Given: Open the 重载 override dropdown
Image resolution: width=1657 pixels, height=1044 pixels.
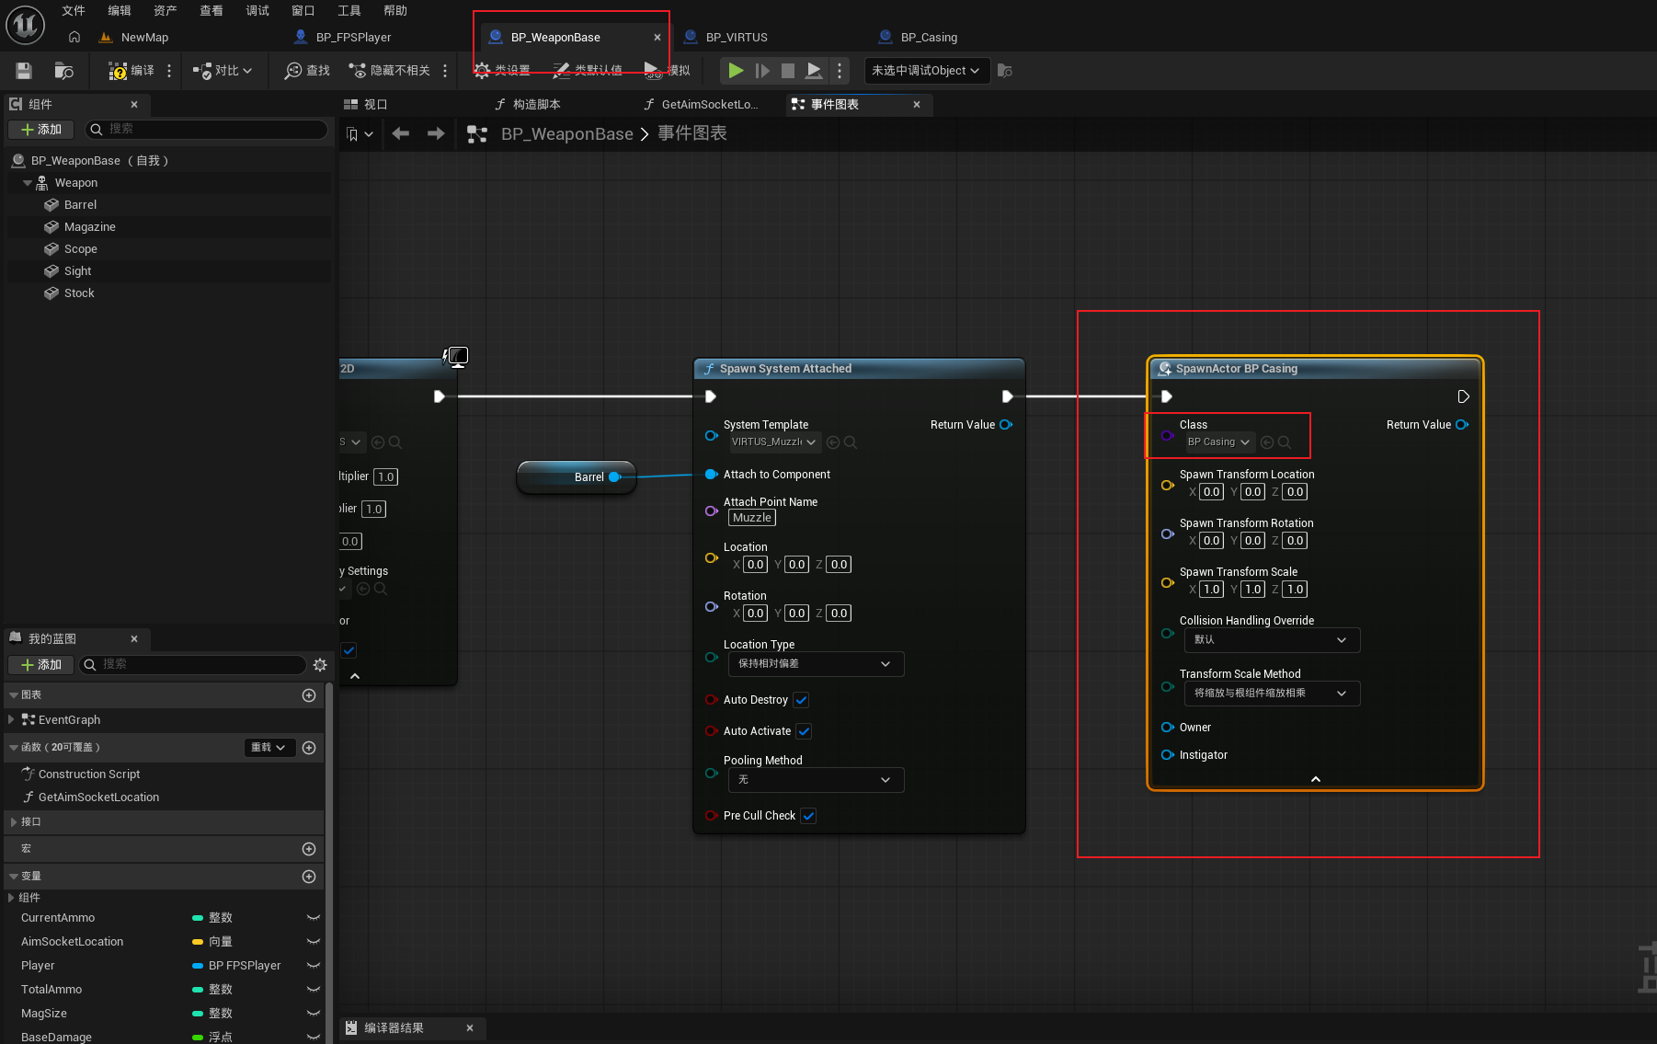Looking at the screenshot, I should point(269,748).
